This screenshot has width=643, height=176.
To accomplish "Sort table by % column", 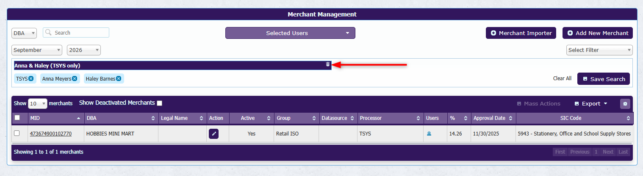I will click(459, 118).
